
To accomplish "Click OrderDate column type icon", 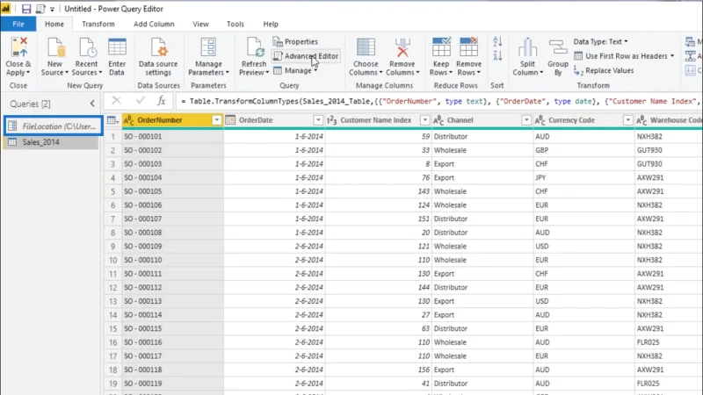I will [x=230, y=120].
